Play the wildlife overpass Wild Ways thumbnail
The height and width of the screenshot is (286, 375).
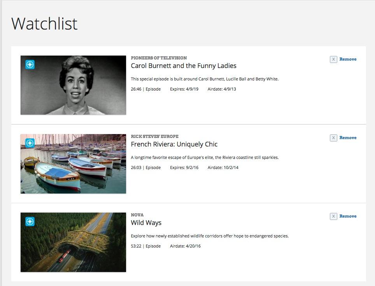(73, 242)
